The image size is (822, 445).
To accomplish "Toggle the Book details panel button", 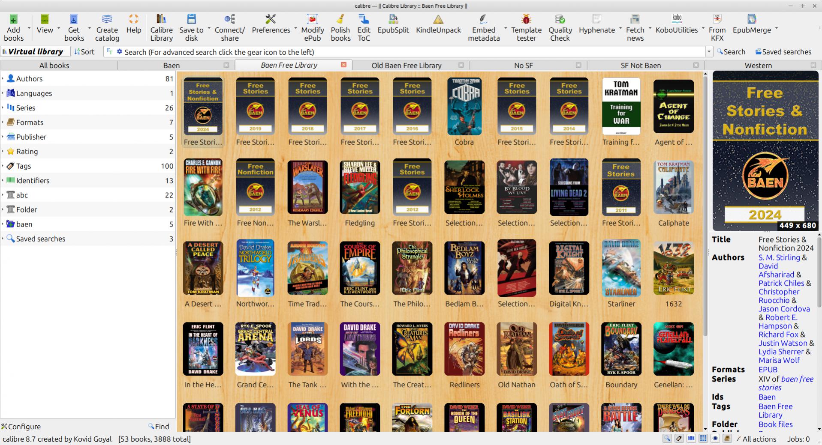I will click(727, 439).
